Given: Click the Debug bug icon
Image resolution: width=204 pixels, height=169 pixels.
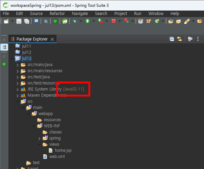Looking at the screenshot, I should coord(75,21).
